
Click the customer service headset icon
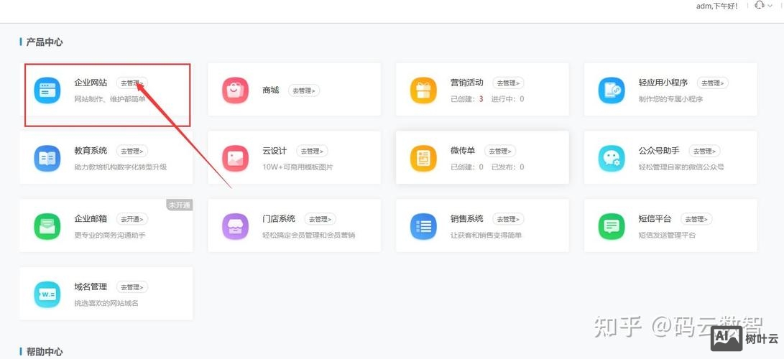click(x=760, y=6)
